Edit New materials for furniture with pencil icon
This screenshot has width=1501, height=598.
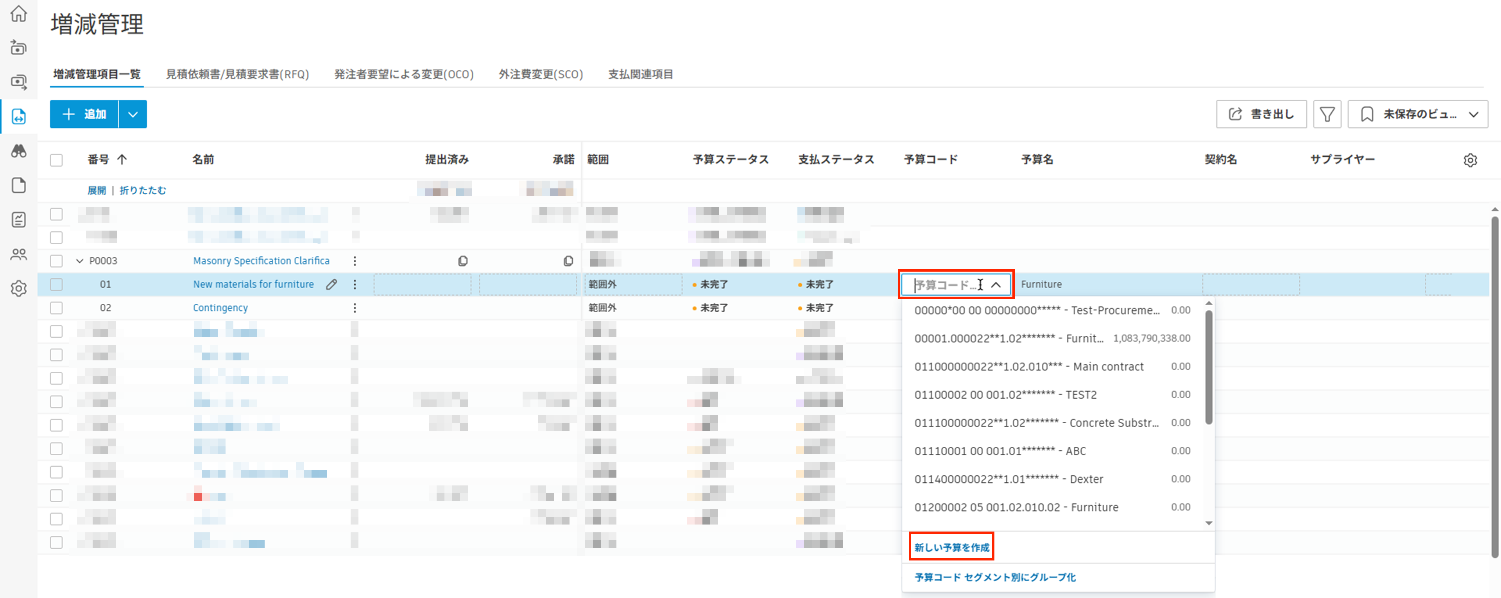tap(331, 285)
